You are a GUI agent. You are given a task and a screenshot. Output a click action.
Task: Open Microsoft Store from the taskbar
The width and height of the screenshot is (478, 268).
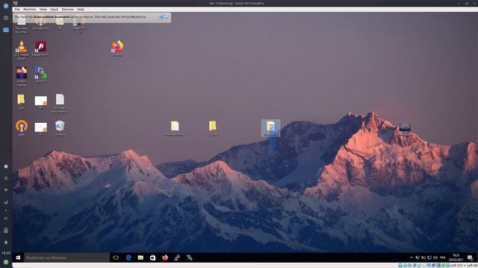click(x=152, y=258)
